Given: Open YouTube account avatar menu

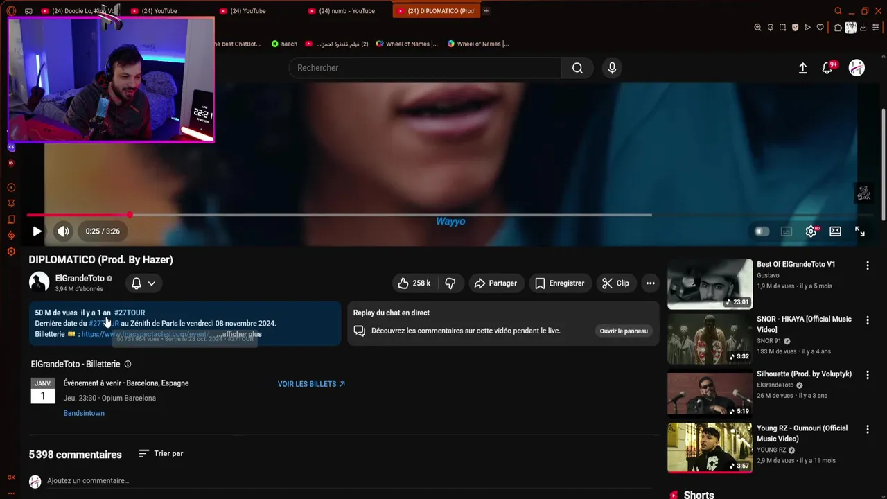Looking at the screenshot, I should pos(857,68).
